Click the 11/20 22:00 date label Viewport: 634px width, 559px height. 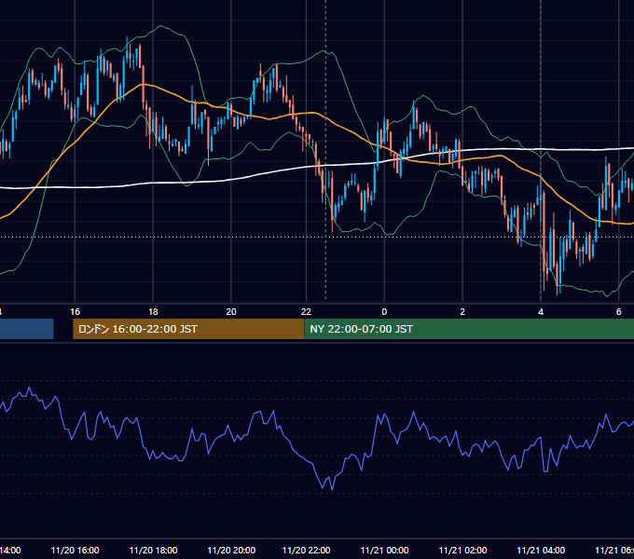[306, 550]
